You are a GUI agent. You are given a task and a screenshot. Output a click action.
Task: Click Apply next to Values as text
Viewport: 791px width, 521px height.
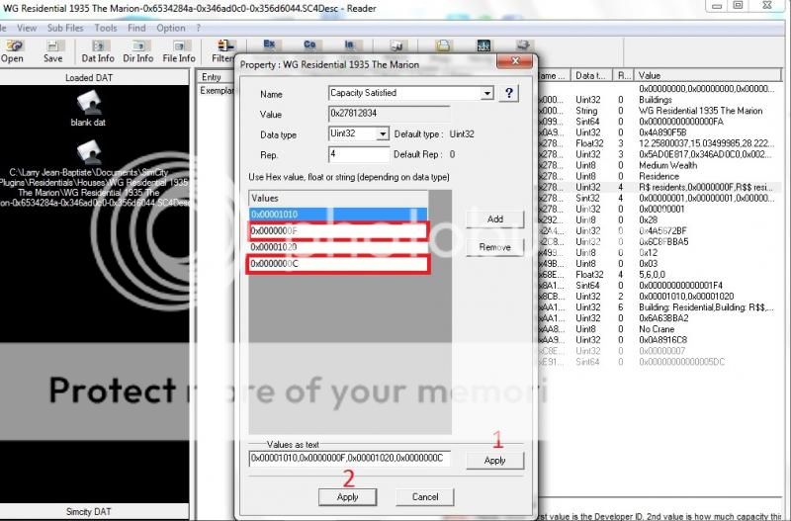click(x=494, y=460)
